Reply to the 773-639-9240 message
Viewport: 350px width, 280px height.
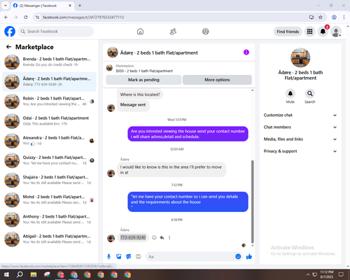click(x=162, y=237)
